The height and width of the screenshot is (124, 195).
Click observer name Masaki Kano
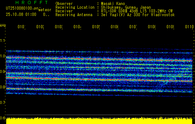point(113,3)
